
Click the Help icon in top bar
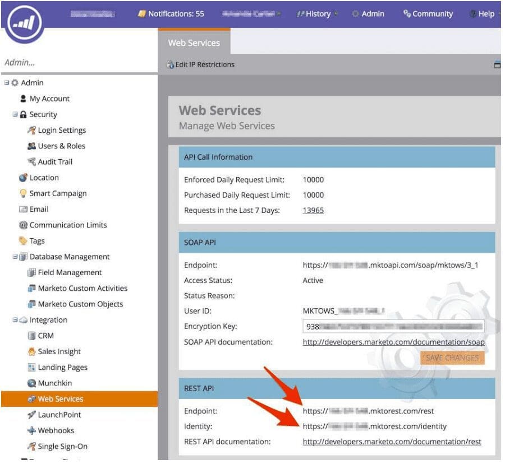tap(473, 14)
